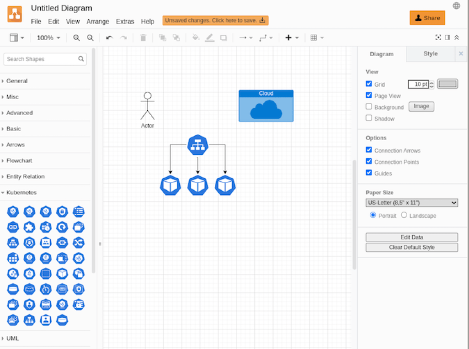
Task: Click the grid color swatch
Action: coord(447,84)
